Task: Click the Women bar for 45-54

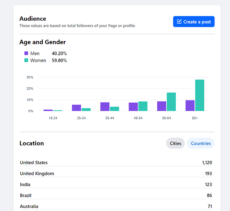Action: (x=143, y=106)
